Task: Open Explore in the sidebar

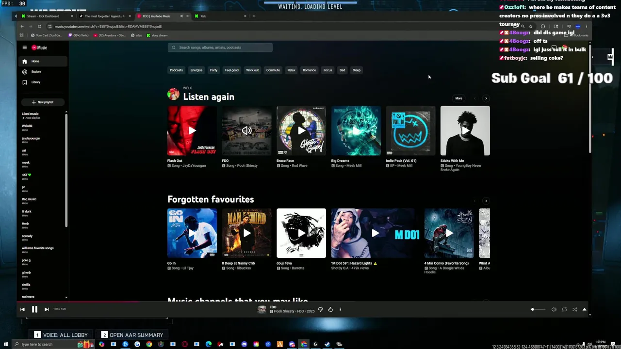Action: 42,72
